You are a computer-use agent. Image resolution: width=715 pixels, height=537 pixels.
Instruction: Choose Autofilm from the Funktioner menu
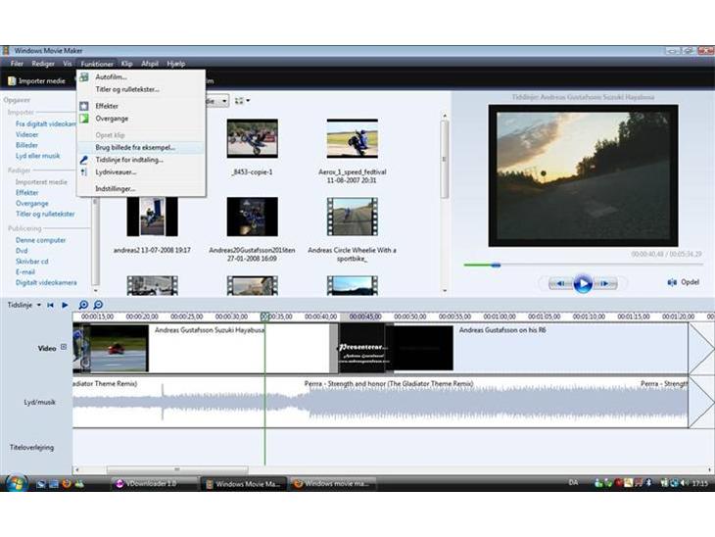pos(111,76)
